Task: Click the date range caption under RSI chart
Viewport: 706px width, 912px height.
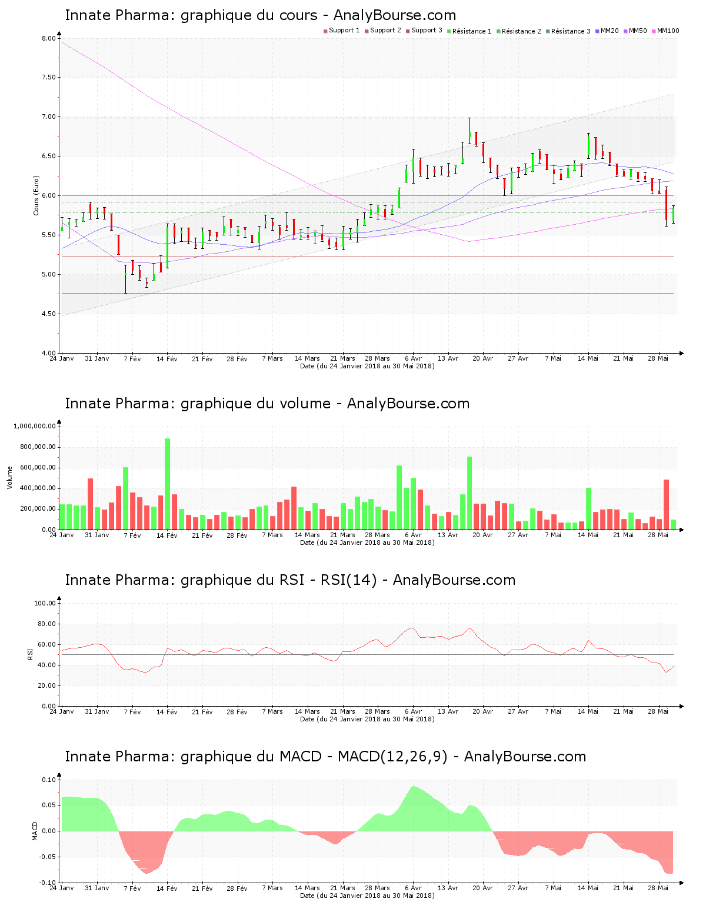Action: 367,719
